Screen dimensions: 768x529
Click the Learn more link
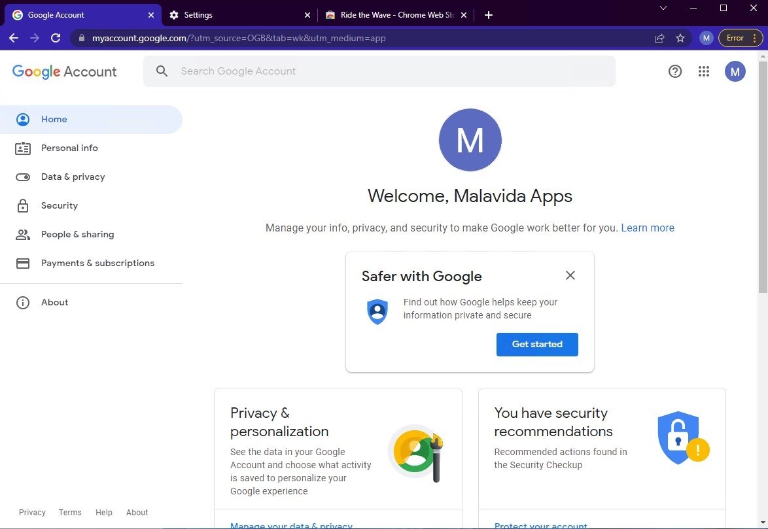tap(648, 228)
